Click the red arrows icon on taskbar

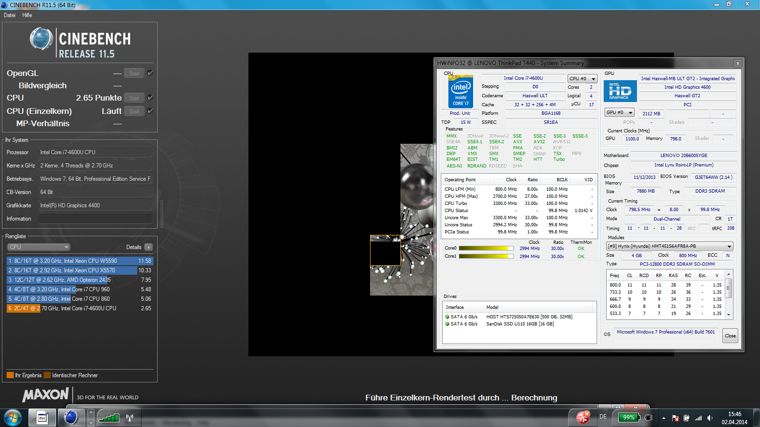click(x=583, y=417)
